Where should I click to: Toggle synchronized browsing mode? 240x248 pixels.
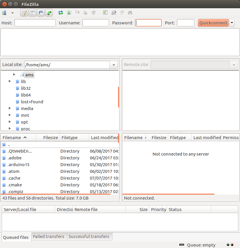click(x=122, y=13)
